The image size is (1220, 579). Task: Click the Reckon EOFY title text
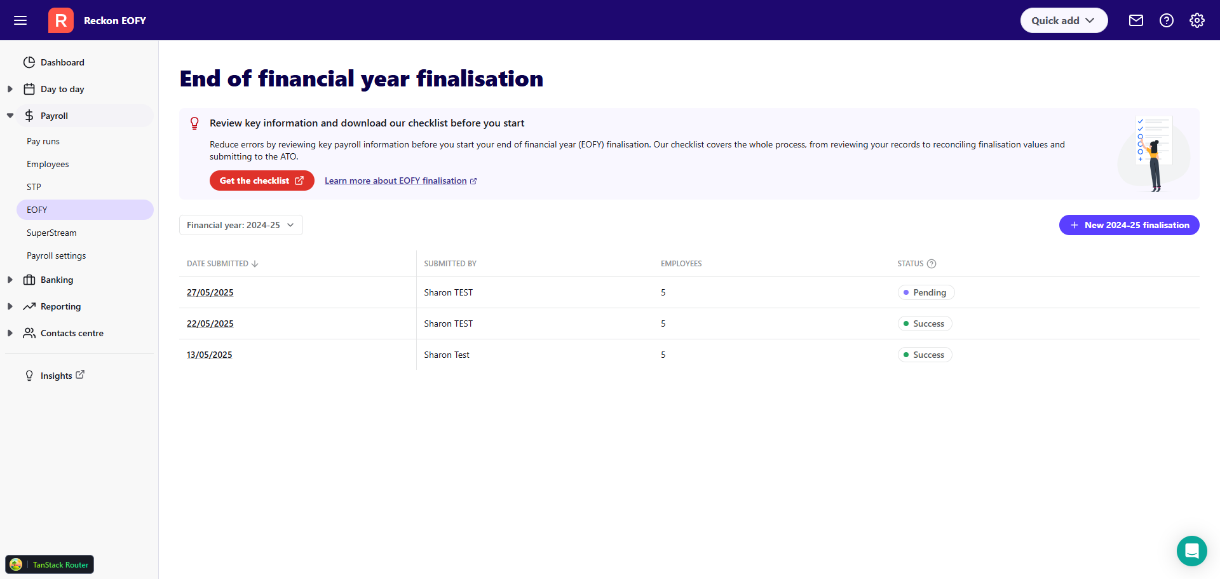(115, 20)
